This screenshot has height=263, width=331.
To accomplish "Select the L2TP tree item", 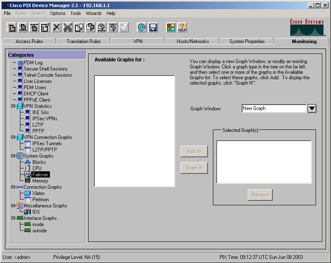I will (x=38, y=125).
